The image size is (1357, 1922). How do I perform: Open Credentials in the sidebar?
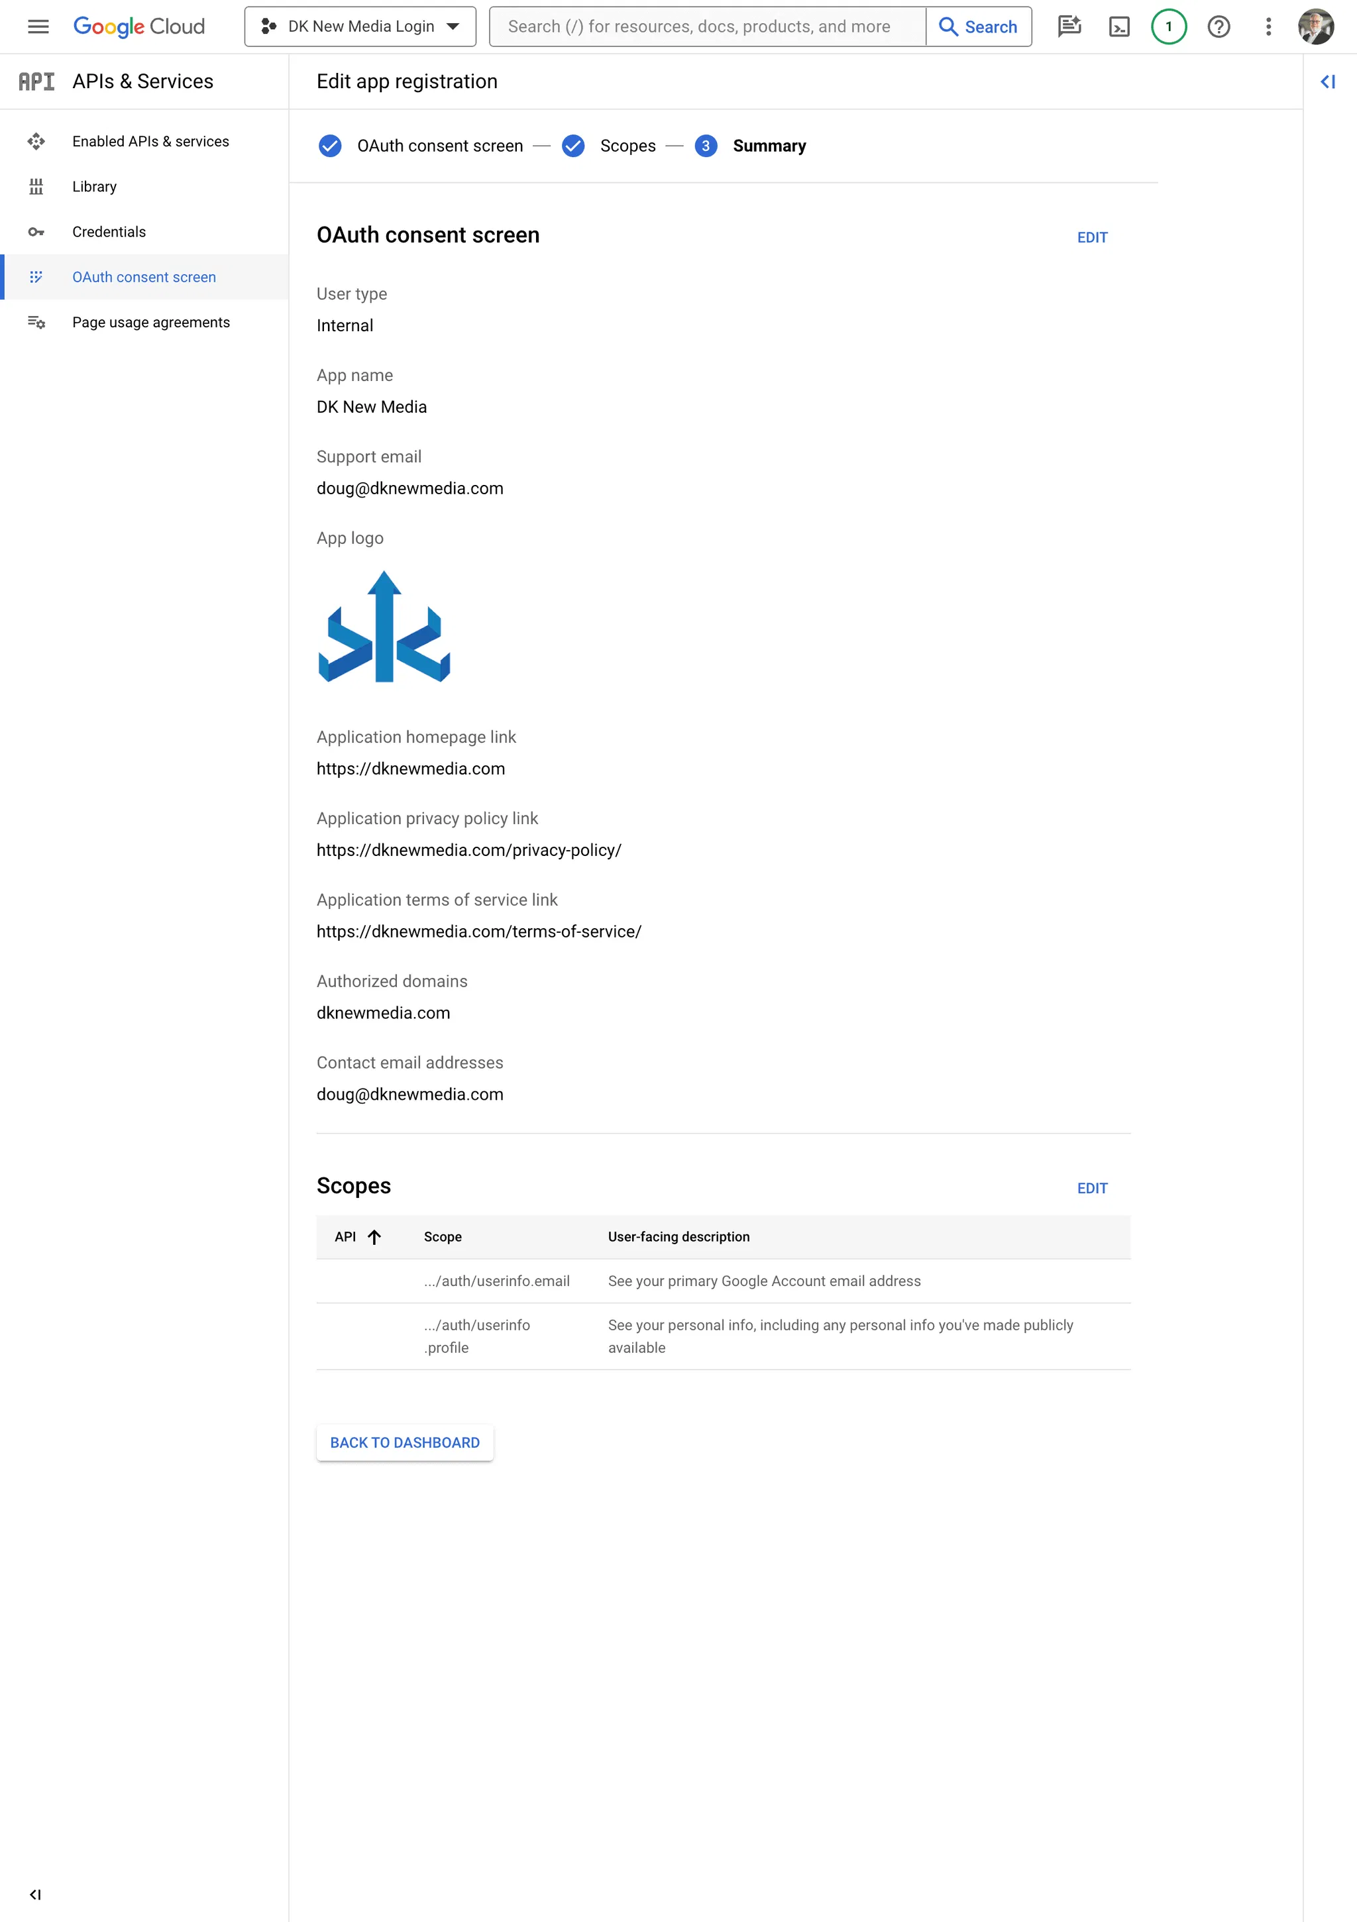click(109, 232)
